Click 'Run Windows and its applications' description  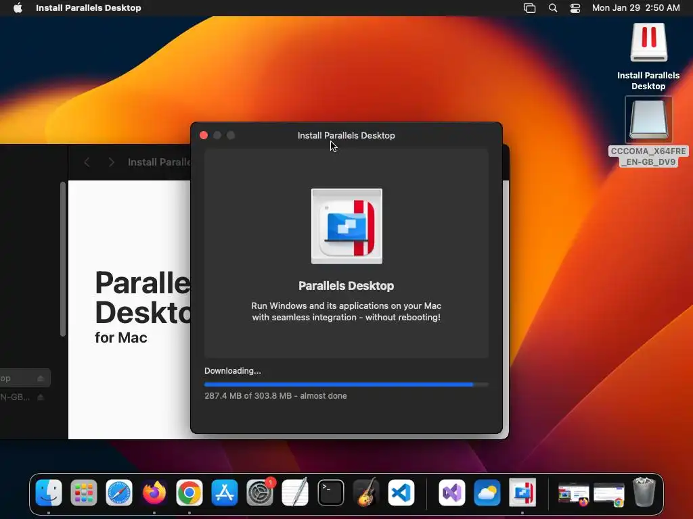pyautogui.click(x=346, y=312)
